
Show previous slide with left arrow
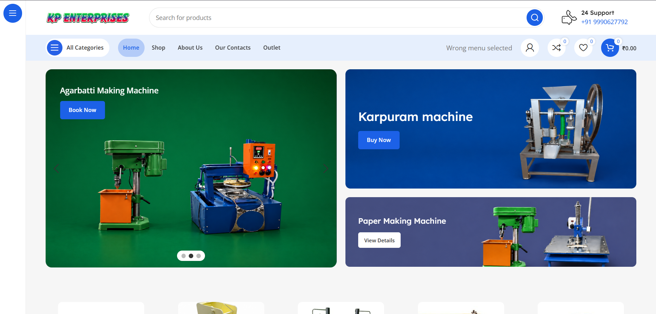click(x=57, y=168)
